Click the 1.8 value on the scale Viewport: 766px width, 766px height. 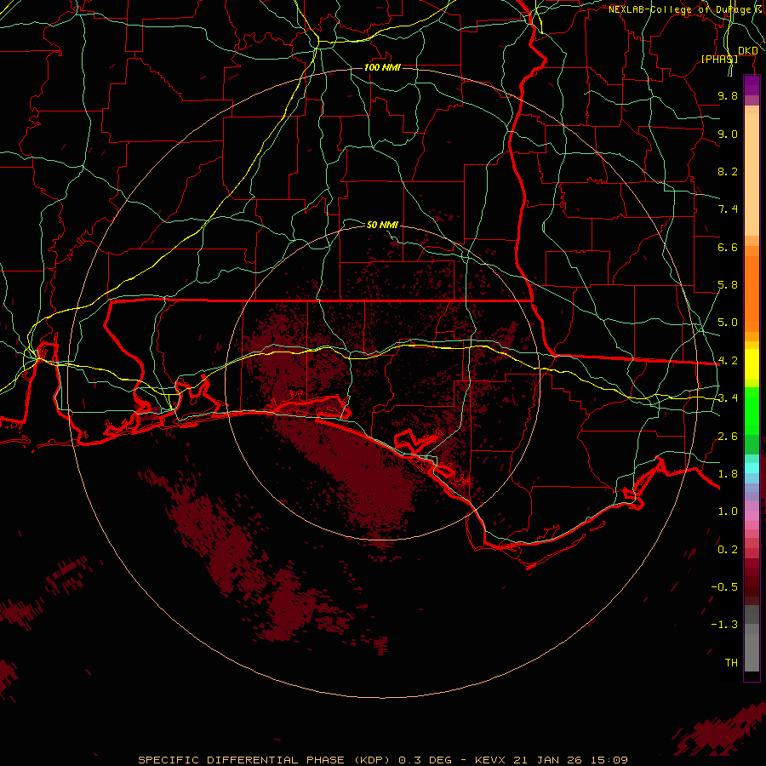pyautogui.click(x=728, y=474)
